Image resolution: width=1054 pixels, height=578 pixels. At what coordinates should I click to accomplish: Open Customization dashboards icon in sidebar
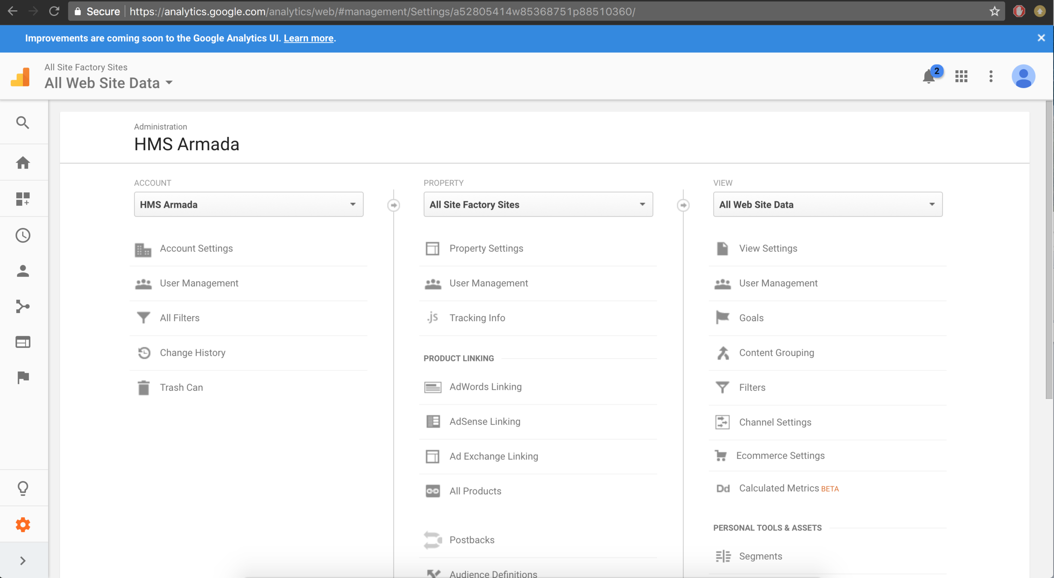pyautogui.click(x=23, y=199)
